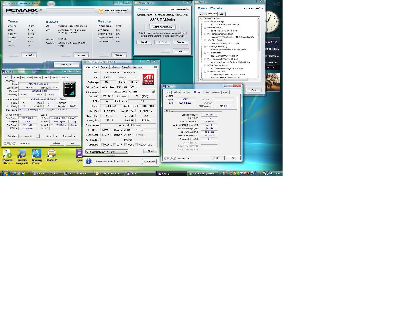Open PowerColor Giveaway tab in GPU-Z
This screenshot has width=397, height=334.
(x=132, y=67)
